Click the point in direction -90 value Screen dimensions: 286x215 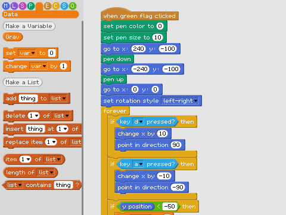click(178, 188)
